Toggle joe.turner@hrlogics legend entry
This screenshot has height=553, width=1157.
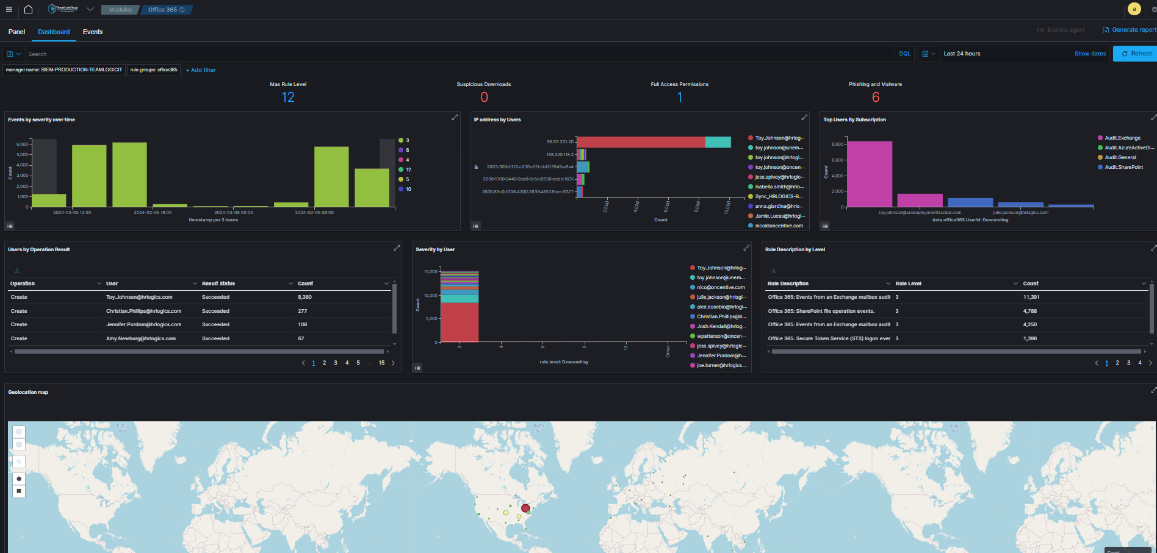click(722, 365)
